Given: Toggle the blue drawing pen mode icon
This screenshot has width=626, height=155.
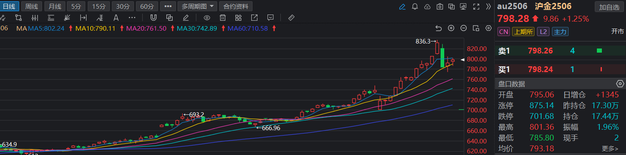Looking at the screenshot, I should (402, 6).
